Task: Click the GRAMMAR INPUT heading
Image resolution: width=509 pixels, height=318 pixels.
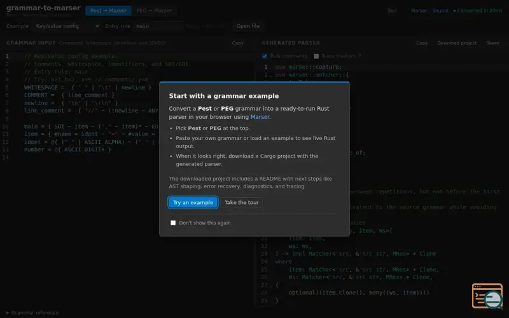Action: coord(31,43)
